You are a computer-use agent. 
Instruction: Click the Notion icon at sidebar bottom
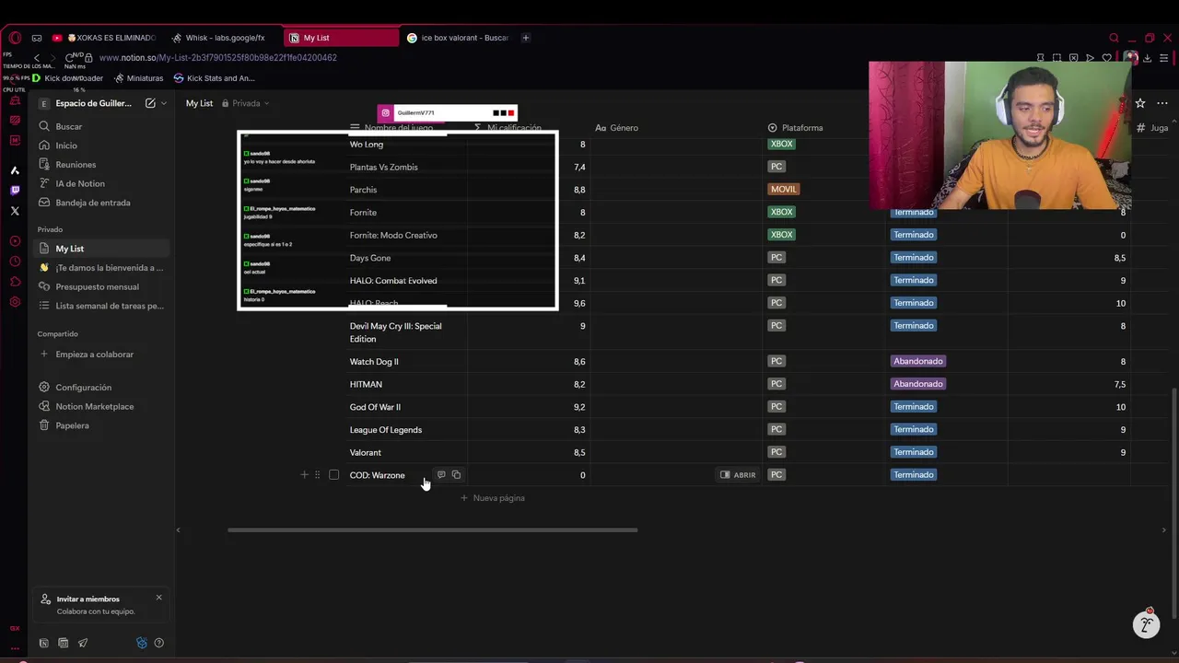coord(43,643)
